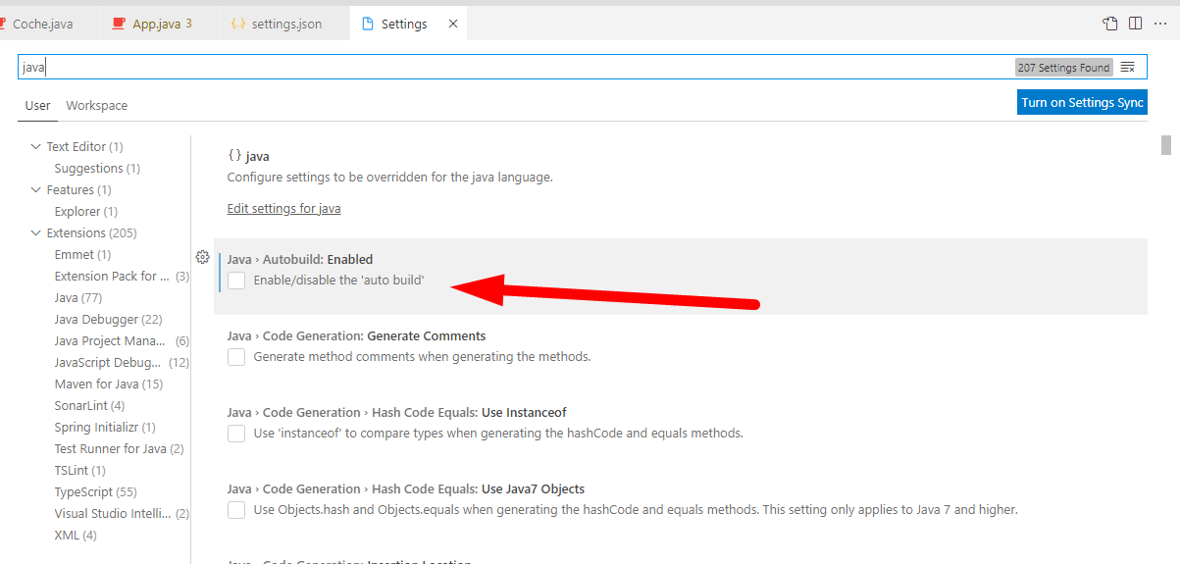The image size is (1180, 564).
Task: Switch to the Coche.java editor tab
Action: coord(42,24)
